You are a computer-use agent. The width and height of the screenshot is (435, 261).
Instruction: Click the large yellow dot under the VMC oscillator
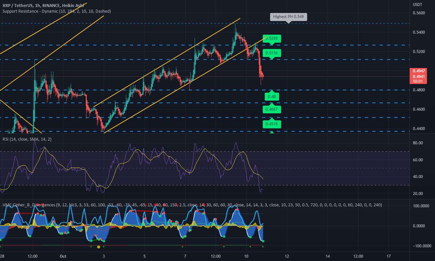click(x=98, y=247)
